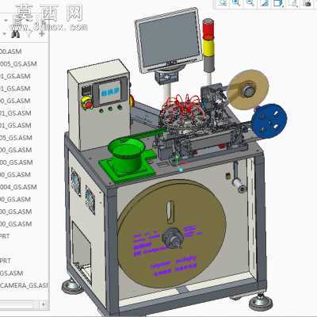Screen dimensions: 317x317
Task: Select the blue touchscreen panel on control box
Action: [110, 92]
